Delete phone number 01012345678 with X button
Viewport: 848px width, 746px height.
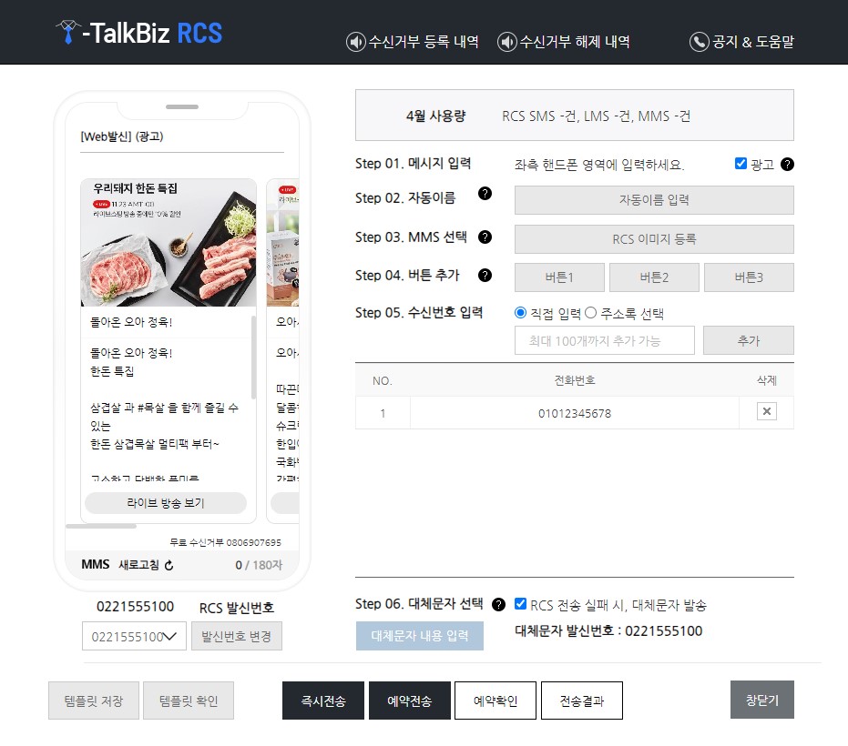tap(766, 412)
